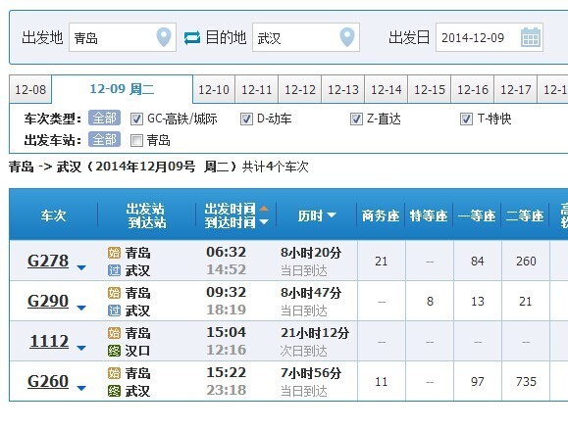Click the 始 origin badge in G290 row
The width and height of the screenshot is (568, 430).
coord(114,293)
